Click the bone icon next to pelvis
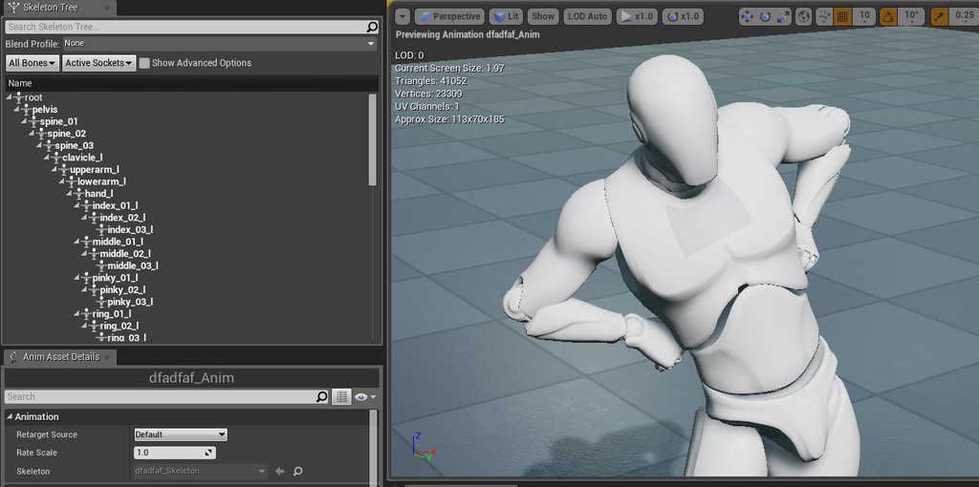Screen dimensions: 979x487 point(26,109)
